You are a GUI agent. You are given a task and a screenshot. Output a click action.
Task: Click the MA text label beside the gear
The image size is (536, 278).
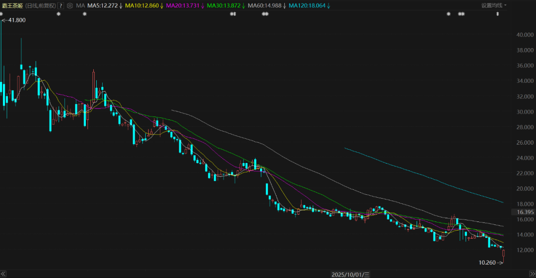(80, 5)
